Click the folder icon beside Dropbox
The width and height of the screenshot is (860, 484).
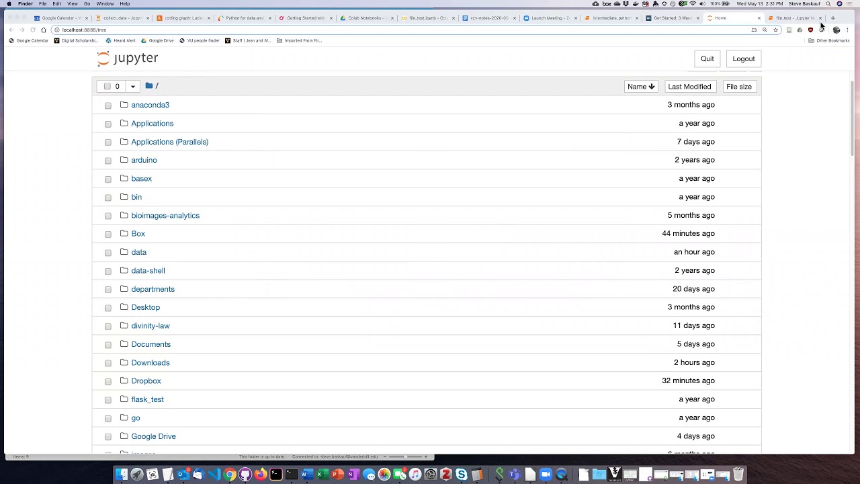click(124, 380)
